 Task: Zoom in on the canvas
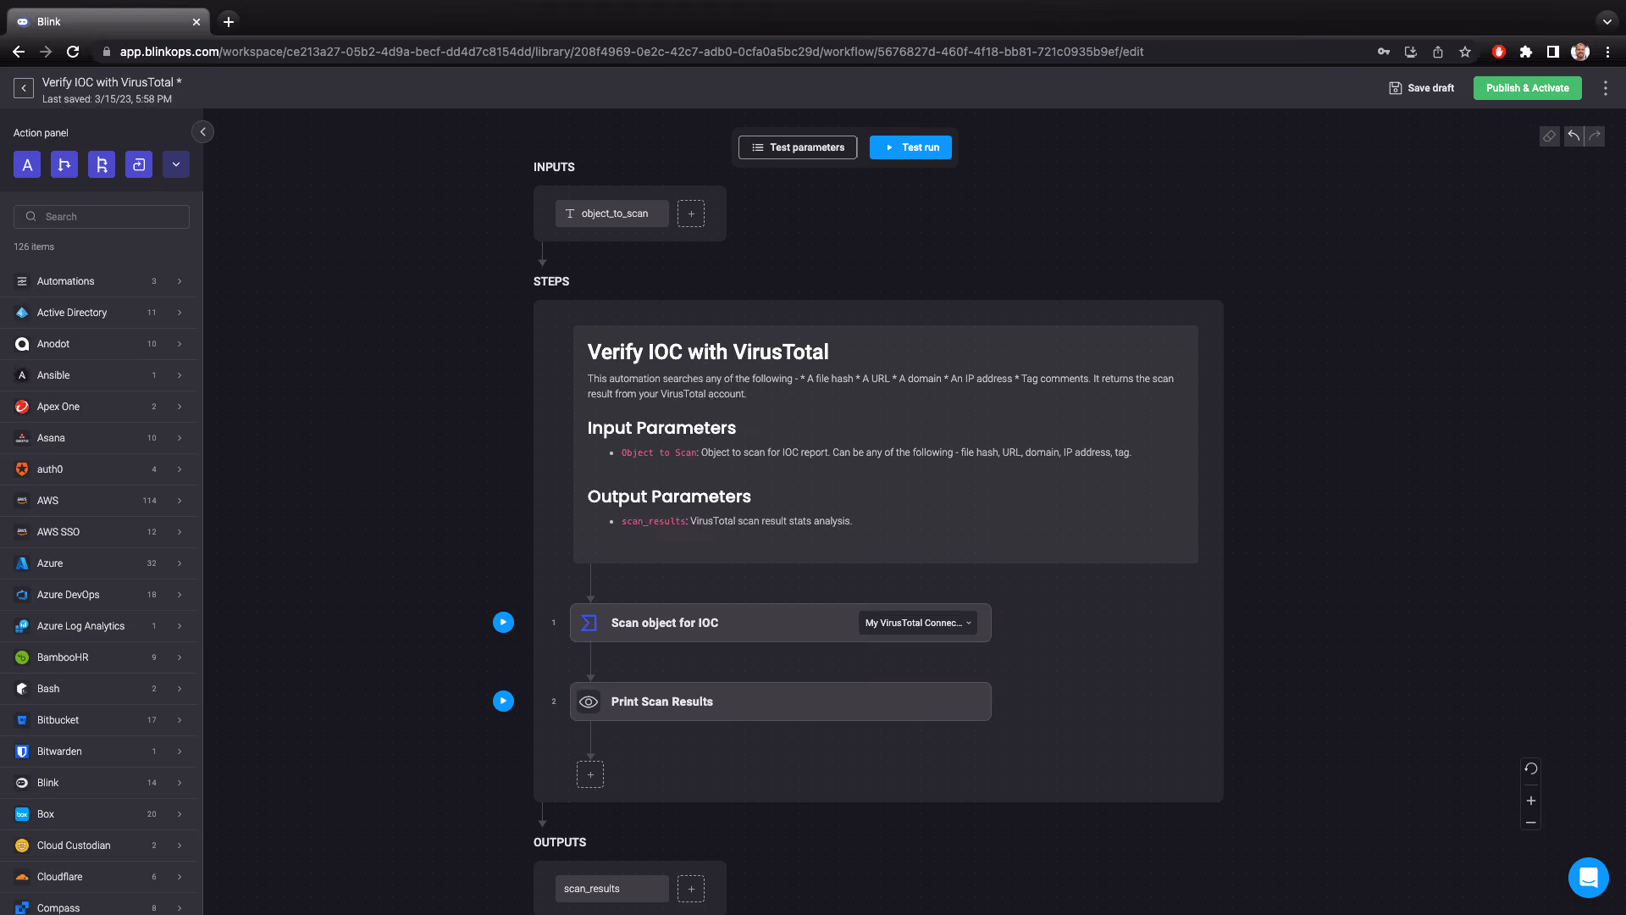point(1531,801)
